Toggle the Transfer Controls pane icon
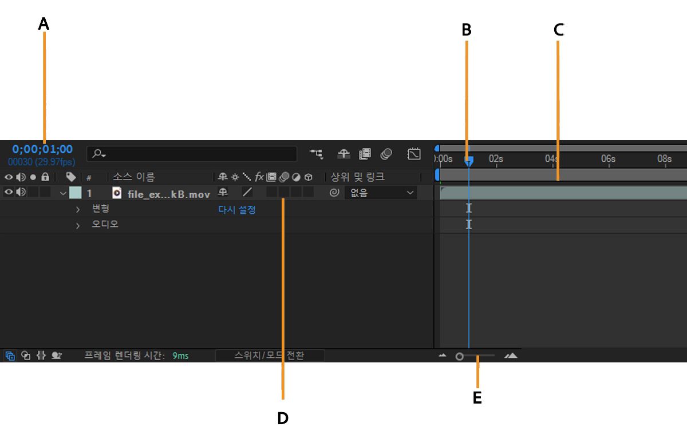Image resolution: width=687 pixels, height=443 pixels. 25,356
